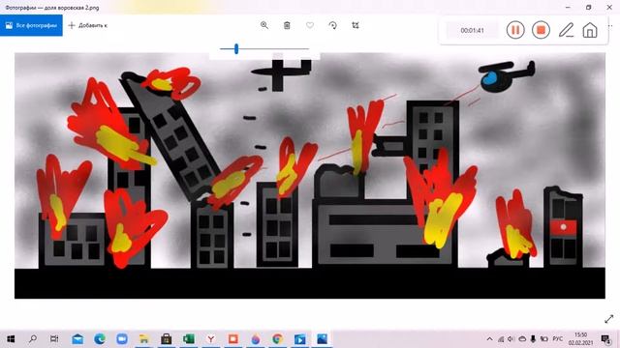Open Paint 3D droplet icon in taskbar
This screenshot has height=348, width=620.
pos(256,339)
